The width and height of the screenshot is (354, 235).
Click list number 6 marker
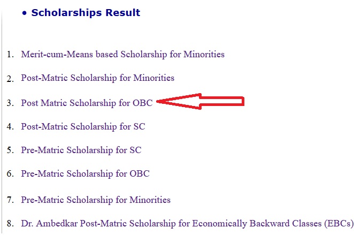pos(10,174)
